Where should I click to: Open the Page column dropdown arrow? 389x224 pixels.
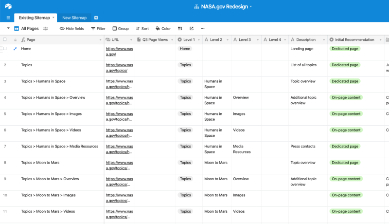[x=100, y=40]
